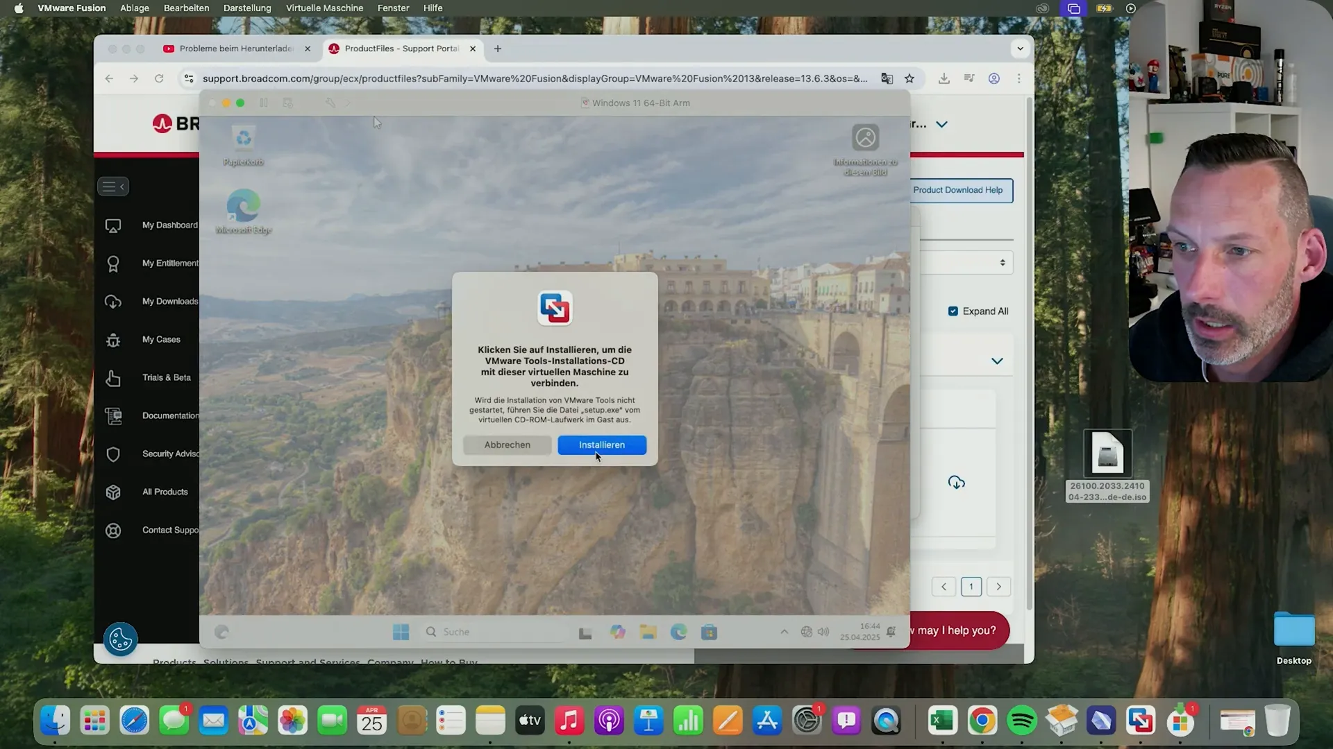Click the Installieren button in the dialog
1333x749 pixels.
pos(602,445)
